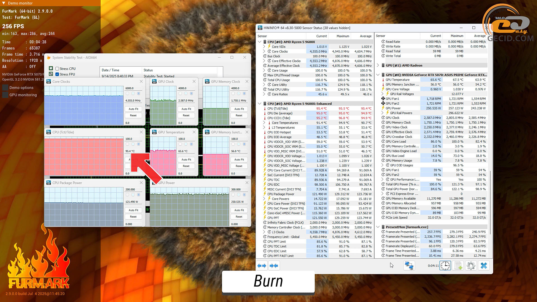Viewport: 537px width, 302px height.
Task: Toggle the Demo options checkbox in FurMark
Action: [x=5, y=88]
